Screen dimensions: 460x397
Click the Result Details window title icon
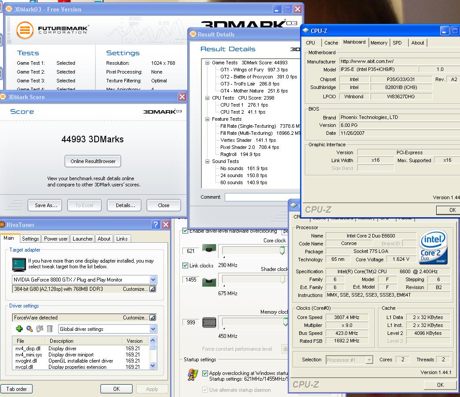[x=193, y=34]
